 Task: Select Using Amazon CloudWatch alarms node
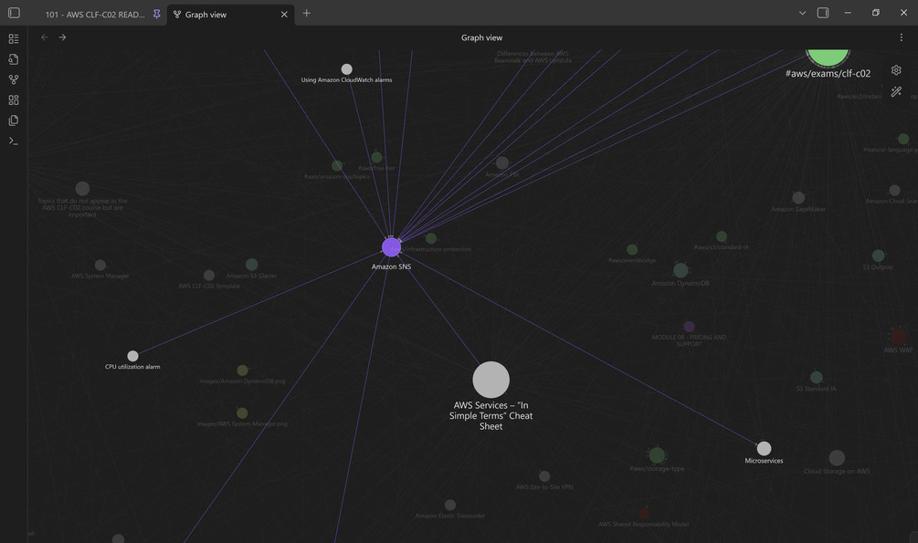tap(346, 69)
